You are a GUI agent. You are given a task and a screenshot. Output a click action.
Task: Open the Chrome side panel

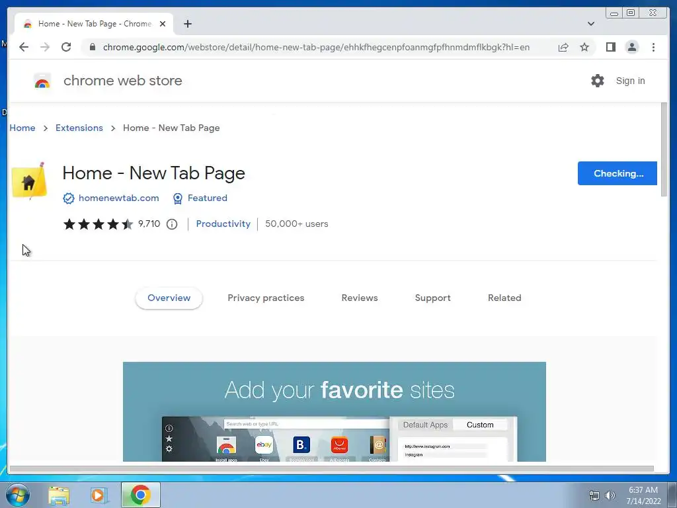[x=610, y=47]
